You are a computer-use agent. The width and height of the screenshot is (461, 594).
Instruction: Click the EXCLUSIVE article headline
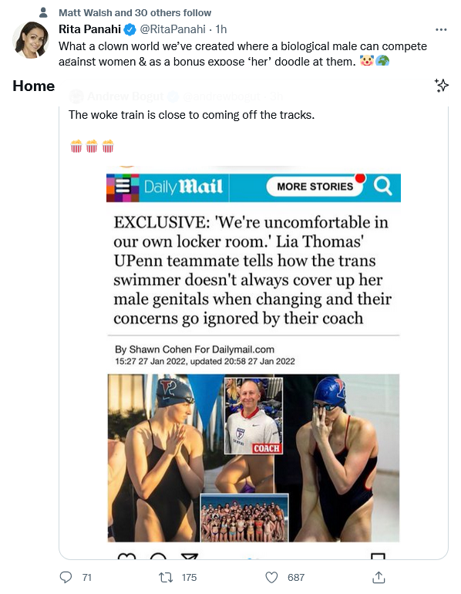pyautogui.click(x=252, y=270)
